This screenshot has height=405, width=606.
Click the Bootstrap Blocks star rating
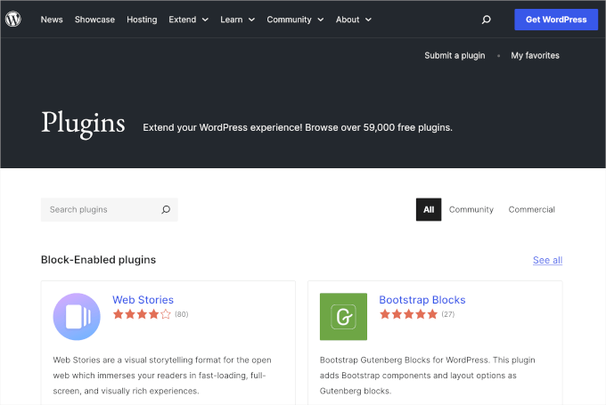(x=408, y=314)
